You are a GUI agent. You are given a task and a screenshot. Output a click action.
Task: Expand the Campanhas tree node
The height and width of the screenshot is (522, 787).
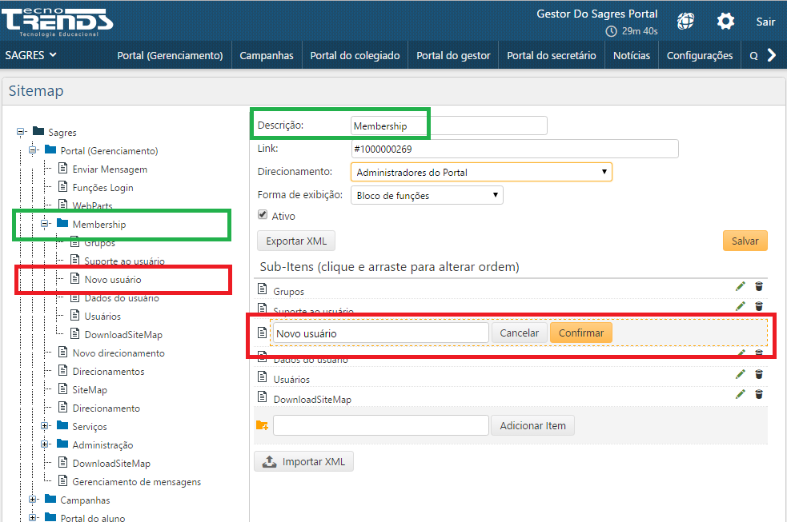point(34,500)
